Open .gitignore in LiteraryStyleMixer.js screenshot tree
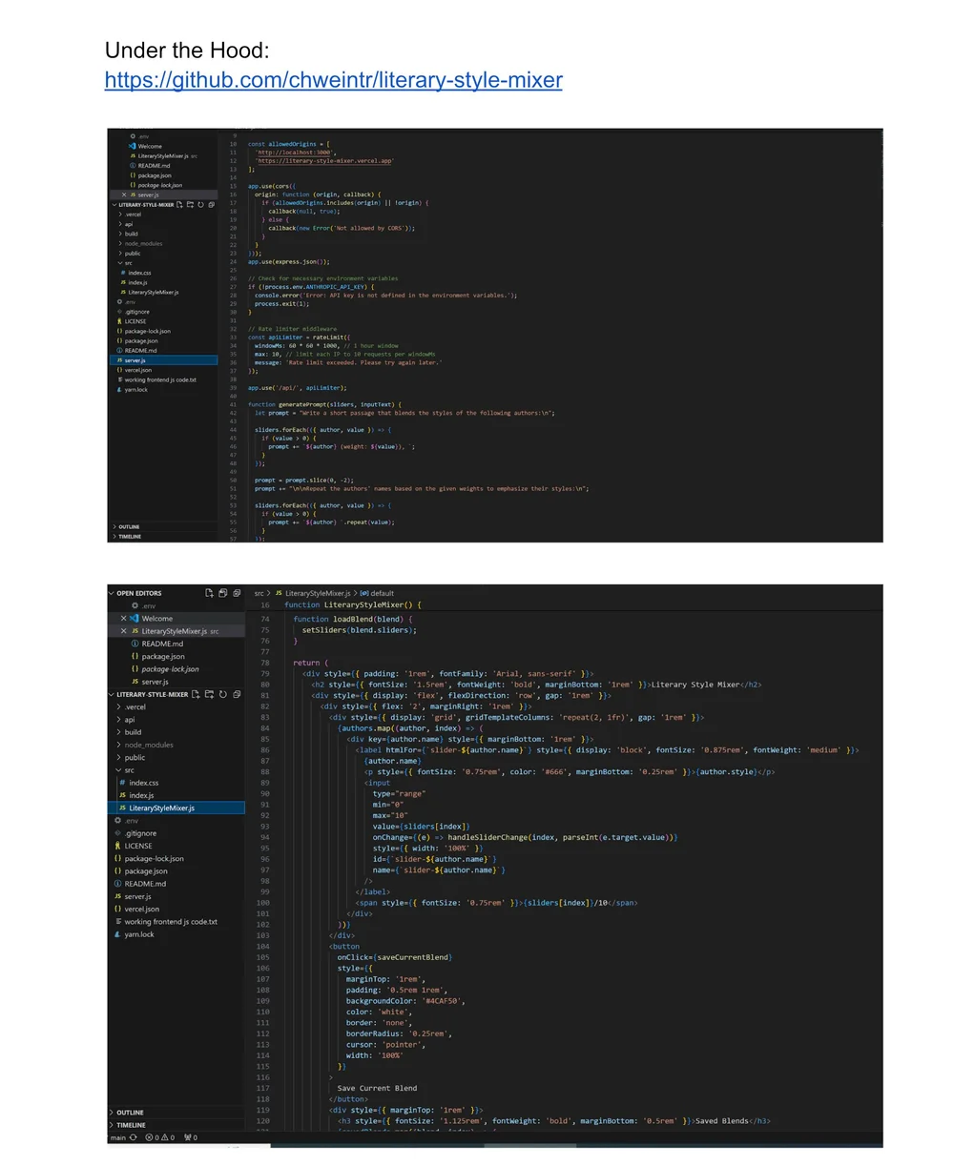The image size is (954, 1166). pos(139,833)
